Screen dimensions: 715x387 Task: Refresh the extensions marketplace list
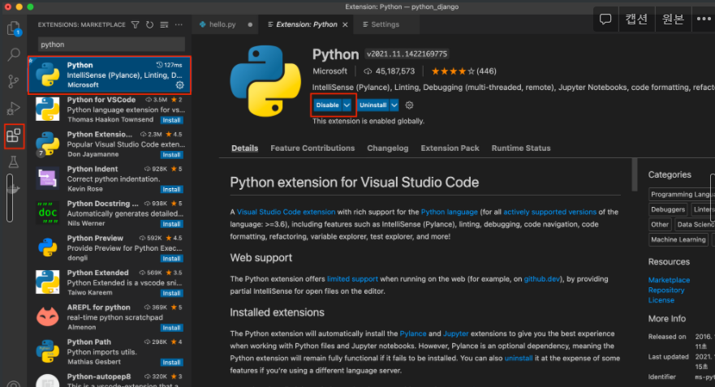(149, 24)
